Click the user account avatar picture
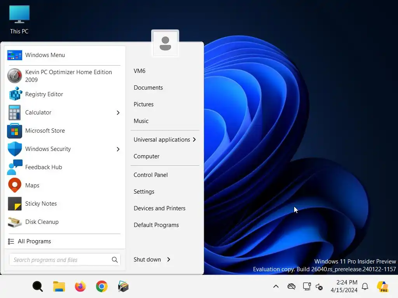398x298 pixels. point(165,43)
